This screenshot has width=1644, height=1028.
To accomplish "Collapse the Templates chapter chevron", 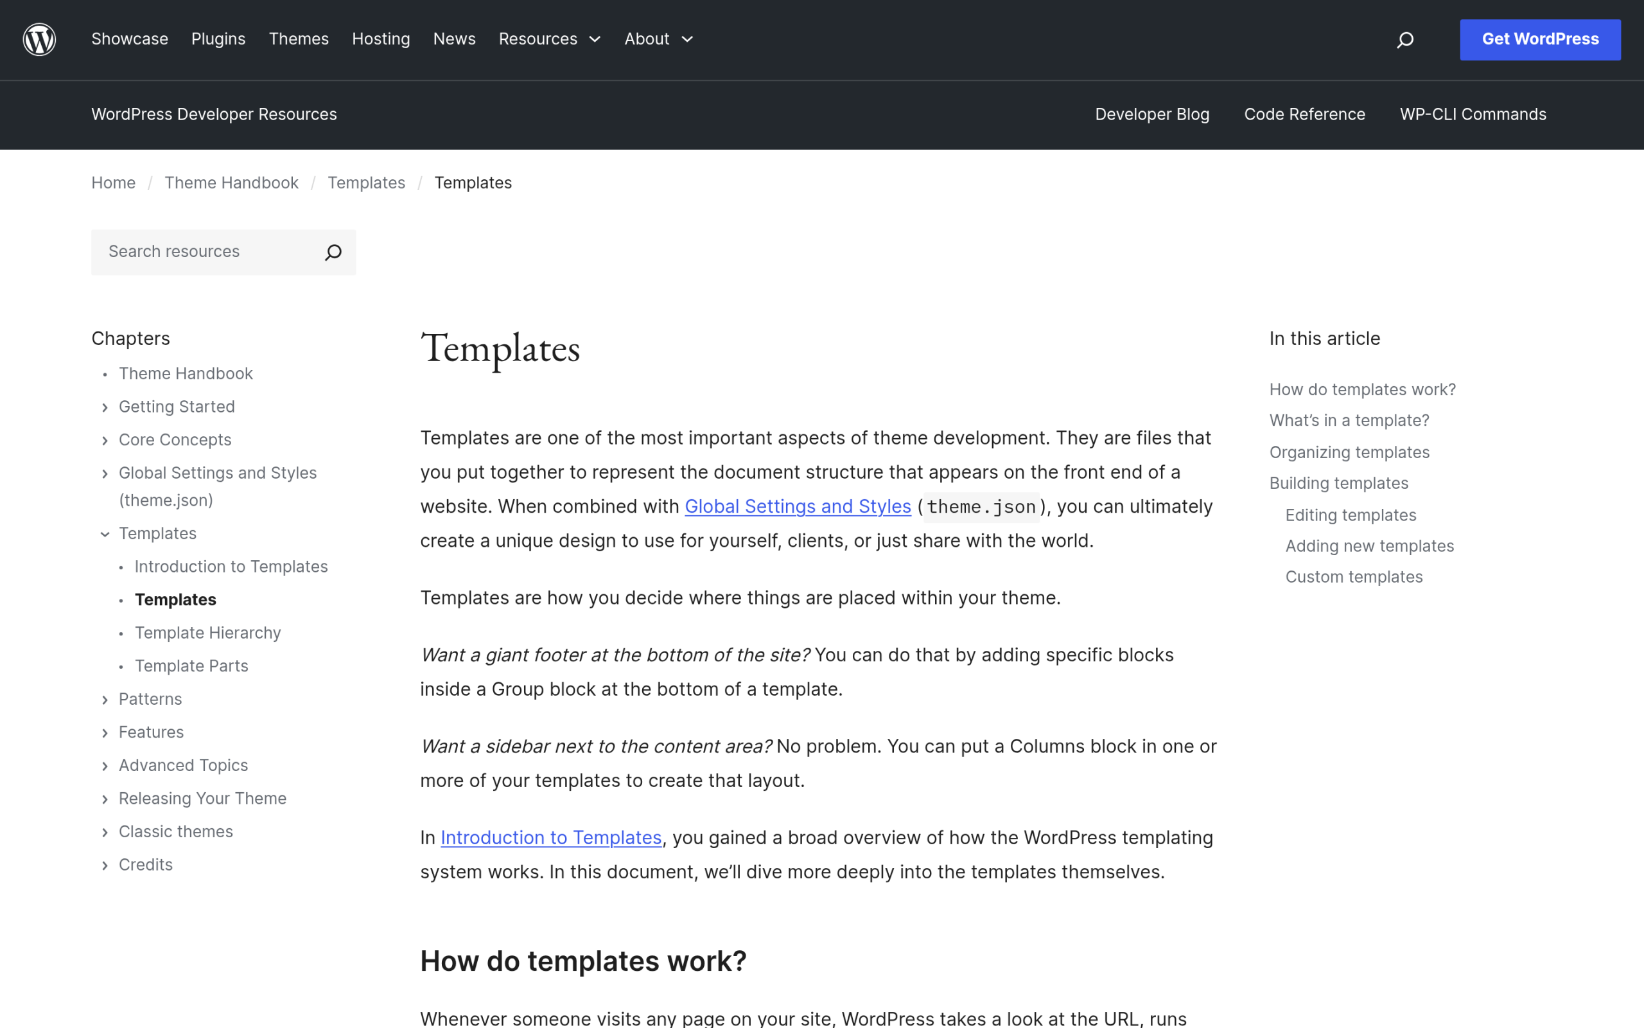I will pyautogui.click(x=105, y=535).
